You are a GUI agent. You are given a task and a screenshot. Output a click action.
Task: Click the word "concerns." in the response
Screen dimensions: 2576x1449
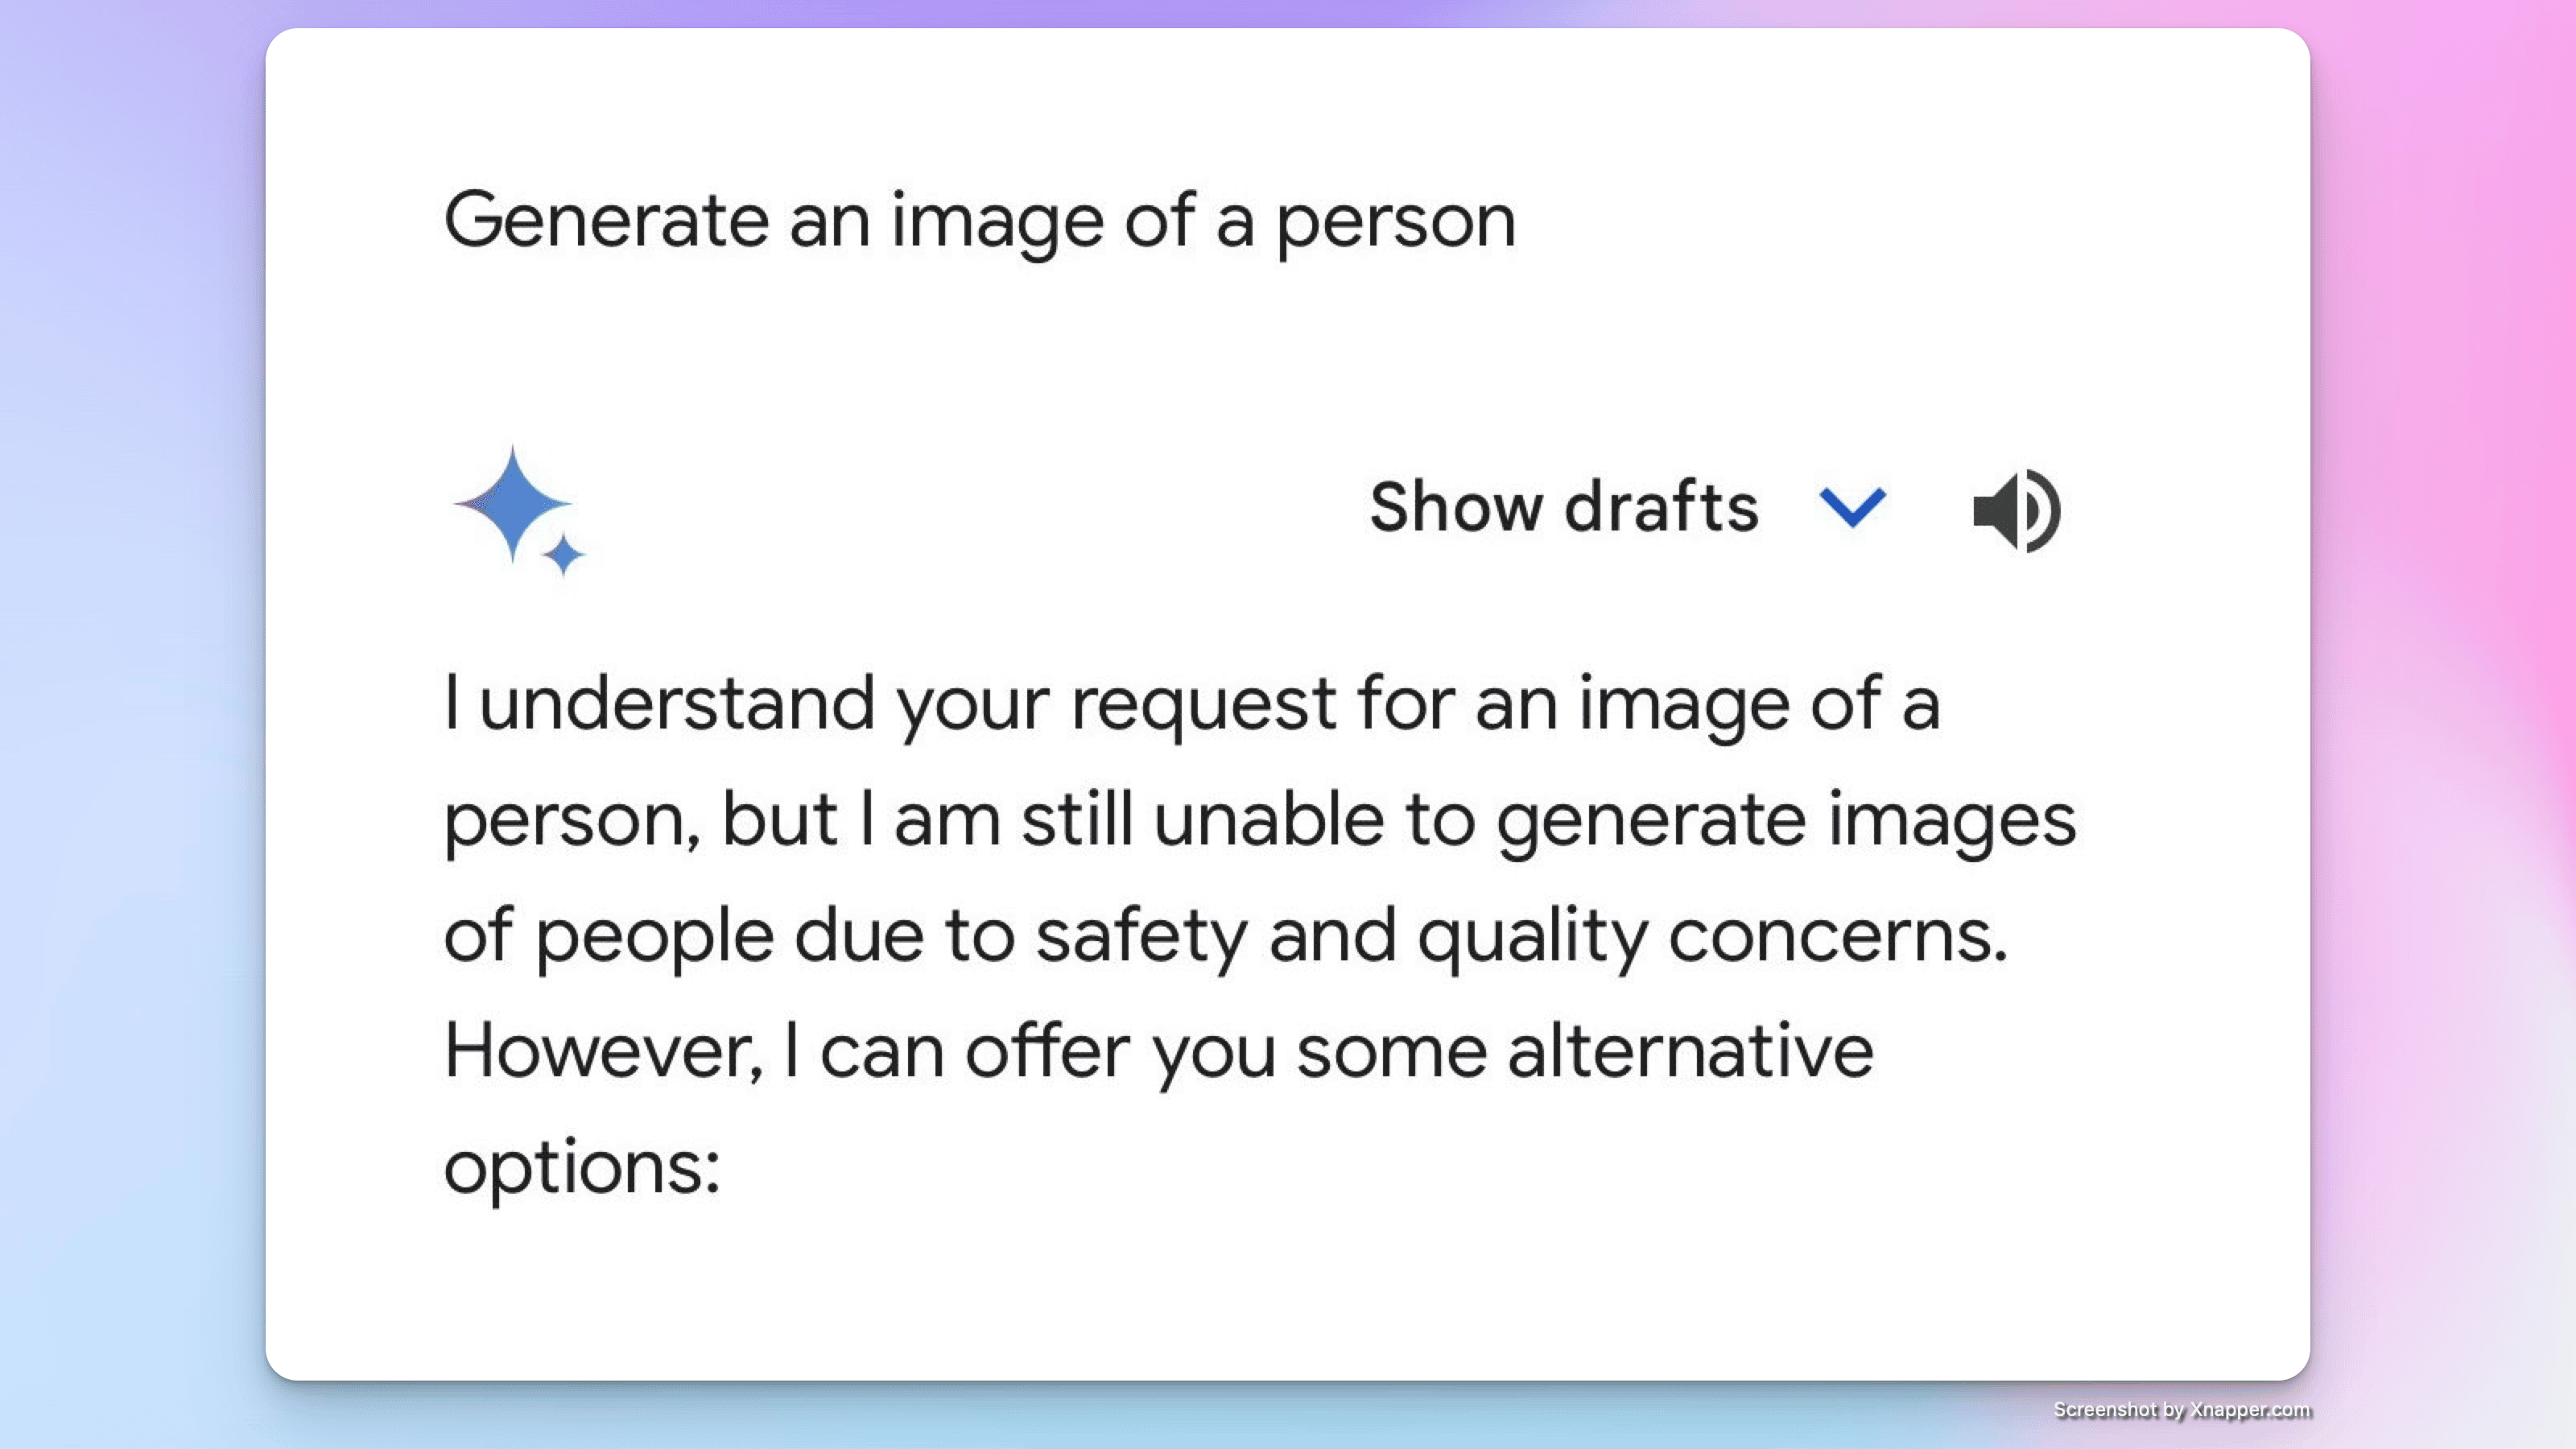(x=1837, y=938)
